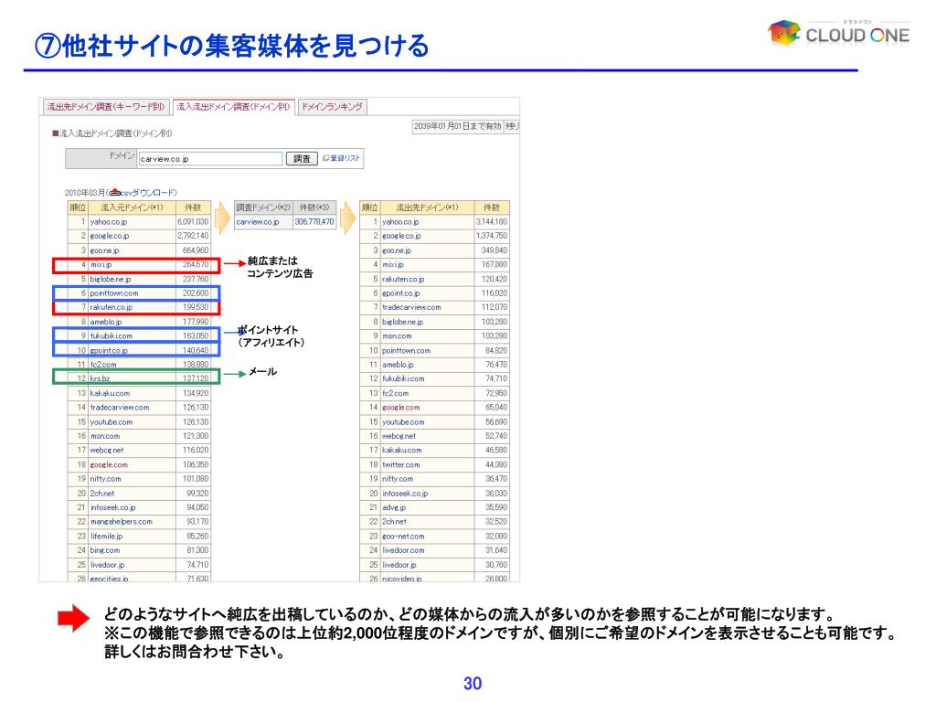Screen dimensions: 936x702
Task: Open the lifemile.jp domain link
Action: (106, 536)
